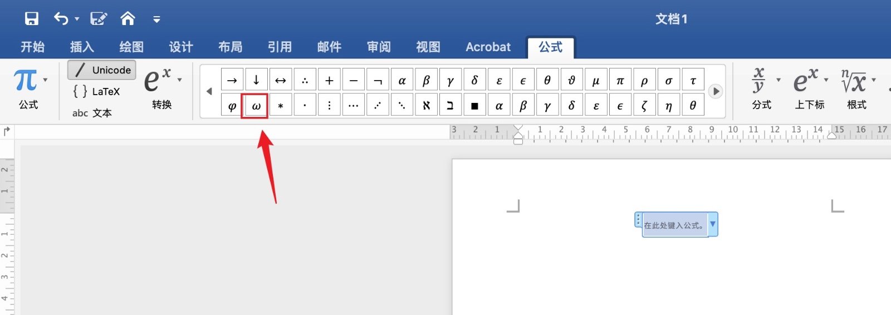This screenshot has width=891, height=315.
Task: Insert the right arrow → symbol
Action: point(232,80)
